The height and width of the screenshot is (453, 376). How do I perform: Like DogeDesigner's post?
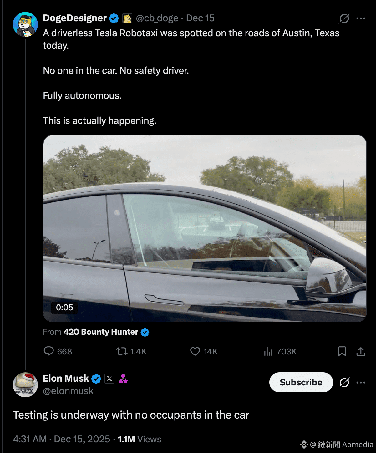point(195,351)
